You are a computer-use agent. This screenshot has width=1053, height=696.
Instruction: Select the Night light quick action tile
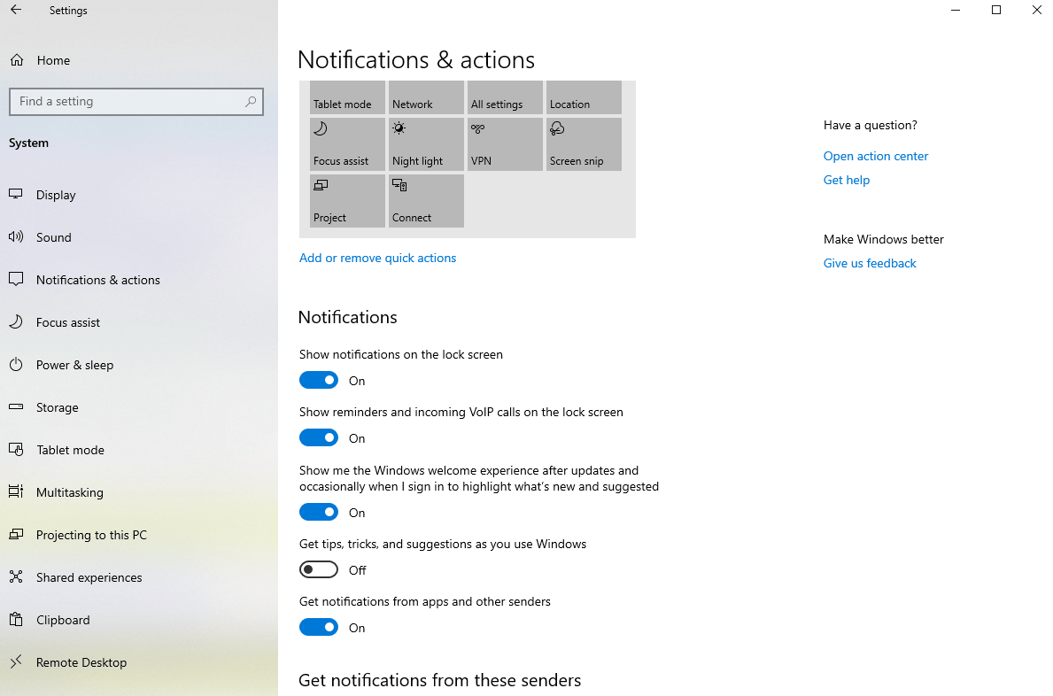click(x=426, y=144)
